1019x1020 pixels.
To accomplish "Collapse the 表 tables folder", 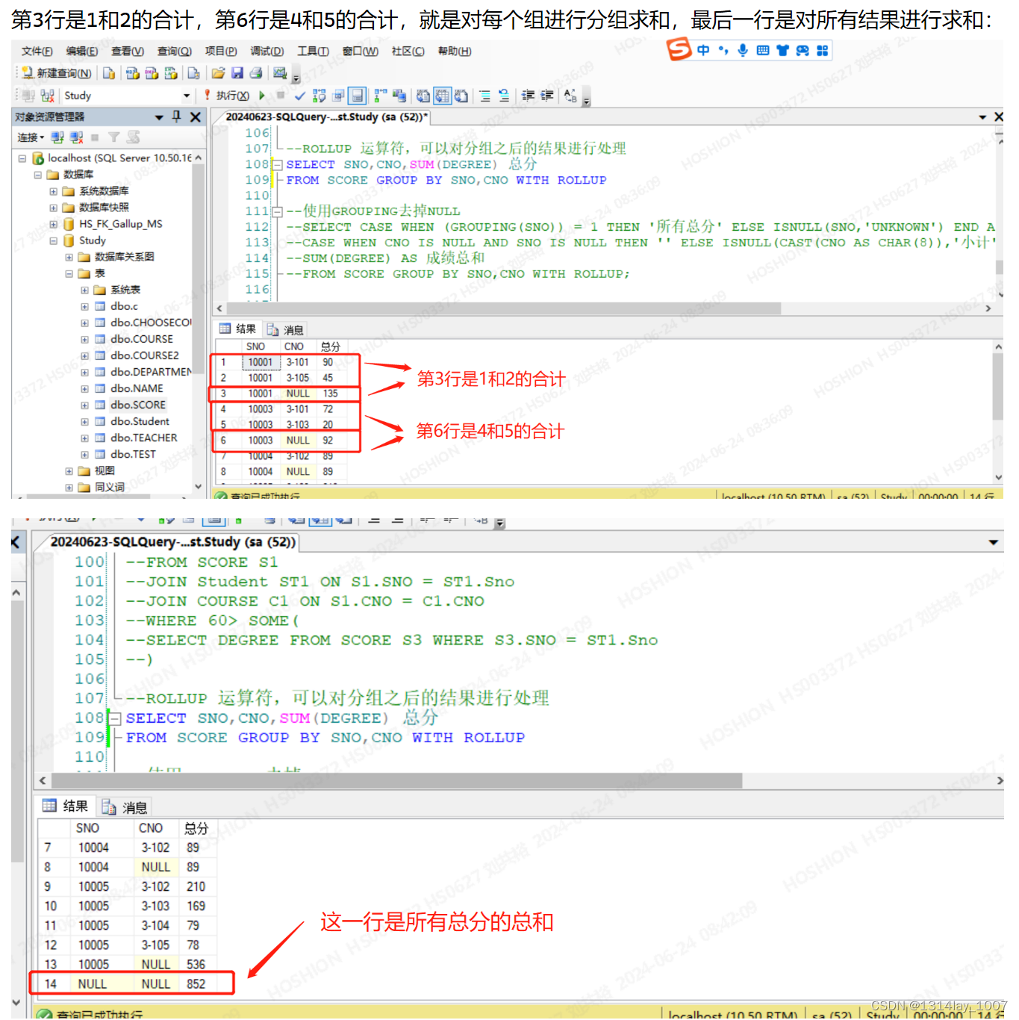I will click(69, 273).
